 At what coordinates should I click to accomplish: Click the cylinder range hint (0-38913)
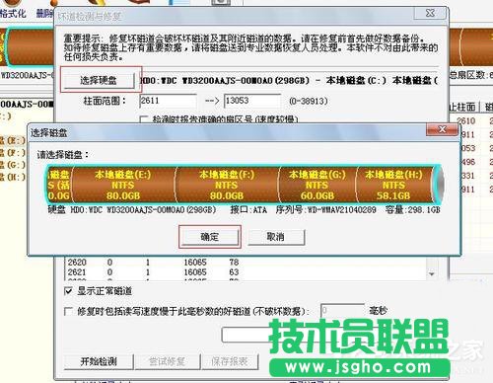309,101
